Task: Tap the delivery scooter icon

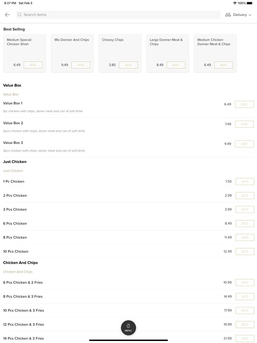Action: pos(228,15)
